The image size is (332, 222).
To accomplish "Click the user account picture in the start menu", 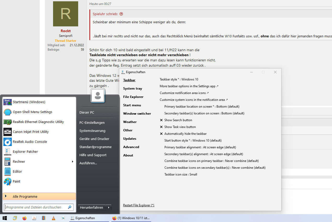I will [98, 95].
